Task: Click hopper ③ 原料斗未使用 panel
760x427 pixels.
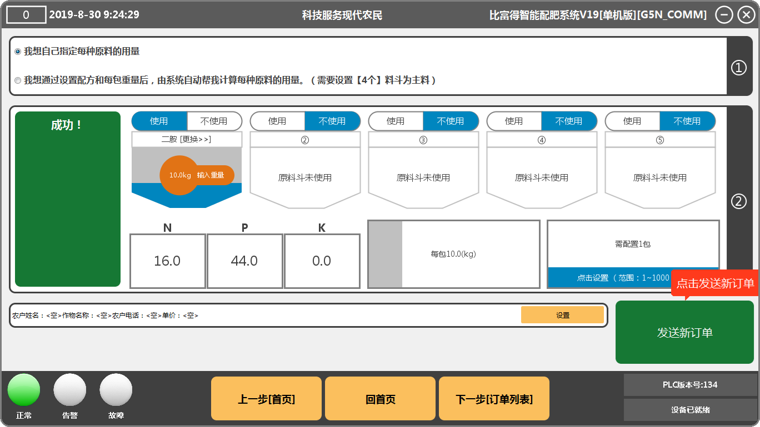Action: coord(423,177)
